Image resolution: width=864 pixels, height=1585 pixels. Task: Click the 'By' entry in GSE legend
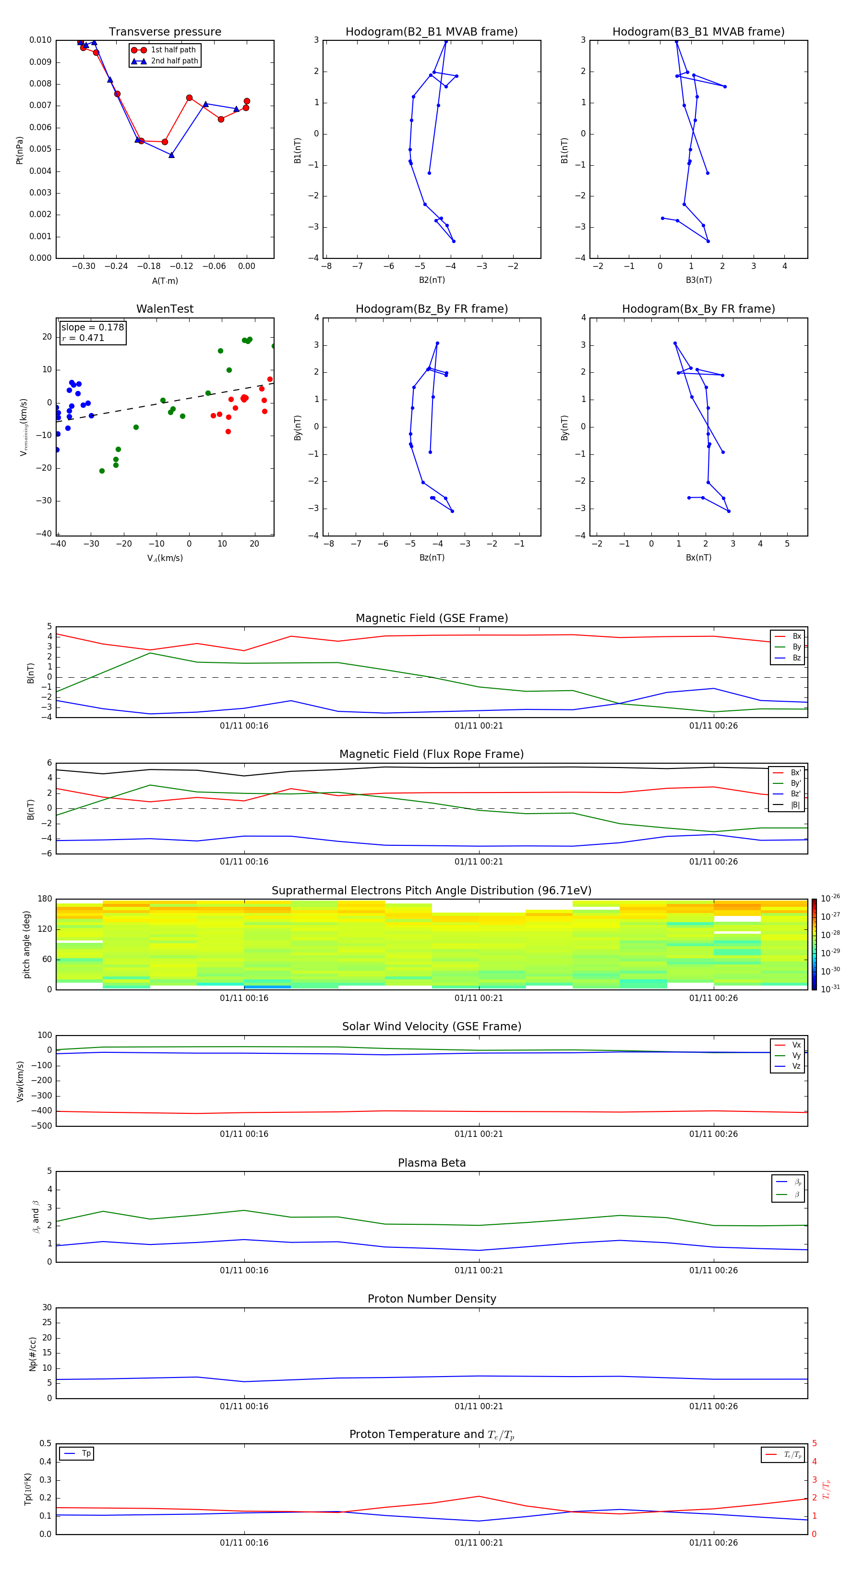788,646
